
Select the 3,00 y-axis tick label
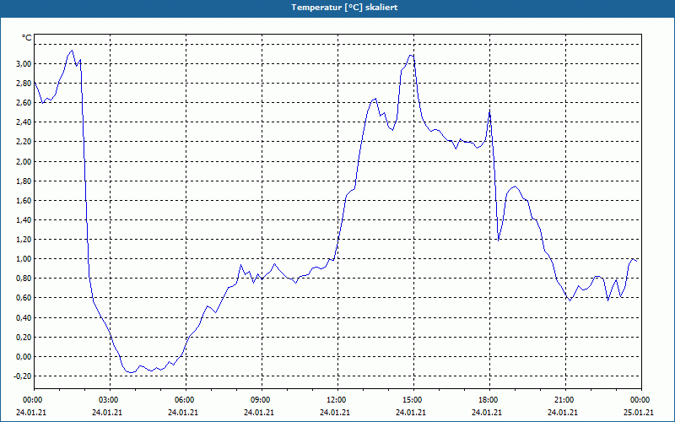point(24,64)
